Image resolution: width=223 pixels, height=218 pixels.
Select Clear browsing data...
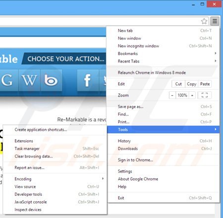pyautogui.click(x=55, y=156)
